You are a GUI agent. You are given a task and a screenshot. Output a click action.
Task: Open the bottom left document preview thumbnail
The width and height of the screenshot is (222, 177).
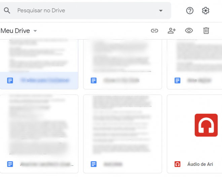39,125
